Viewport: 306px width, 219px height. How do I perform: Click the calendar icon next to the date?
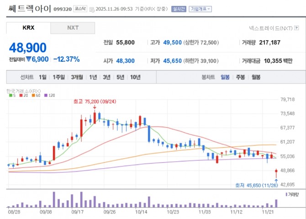pyautogui.click(x=92, y=9)
